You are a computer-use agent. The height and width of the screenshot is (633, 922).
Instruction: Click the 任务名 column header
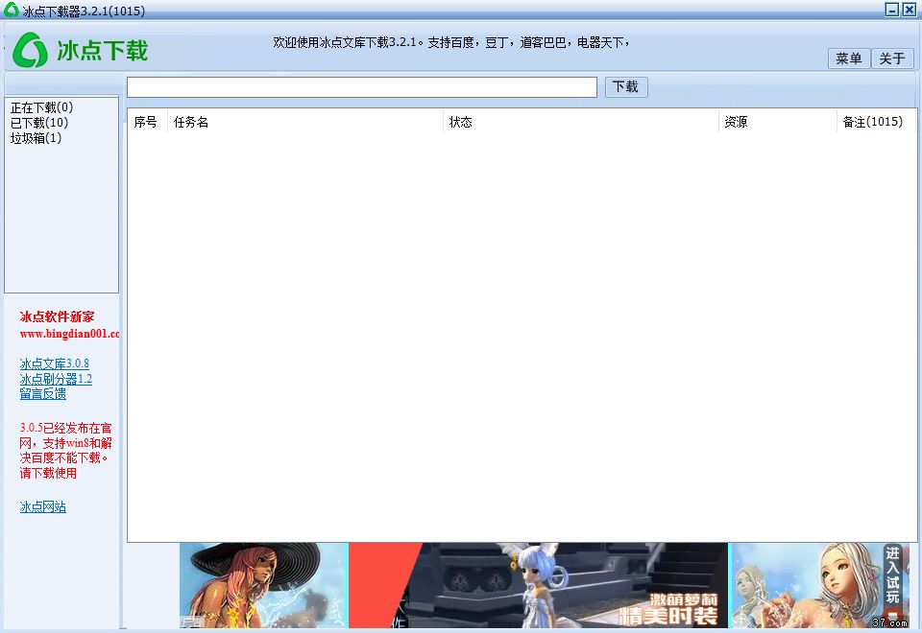pos(305,122)
